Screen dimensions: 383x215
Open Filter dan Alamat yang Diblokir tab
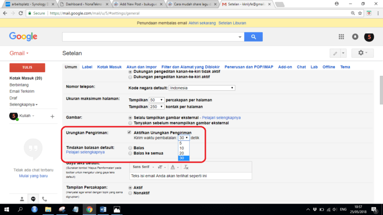[191, 67]
